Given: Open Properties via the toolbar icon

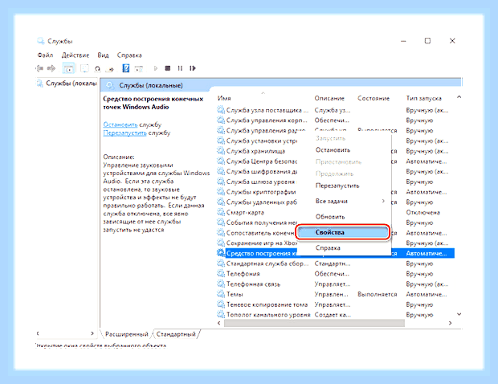Looking at the screenshot, I should (84, 68).
